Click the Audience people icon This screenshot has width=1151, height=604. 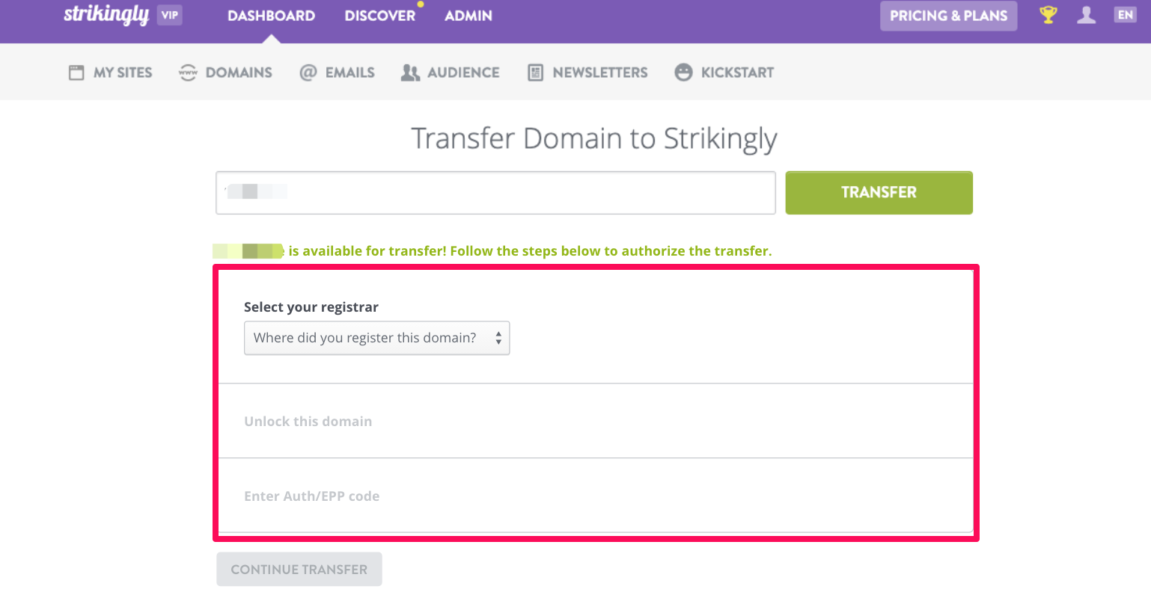tap(410, 73)
